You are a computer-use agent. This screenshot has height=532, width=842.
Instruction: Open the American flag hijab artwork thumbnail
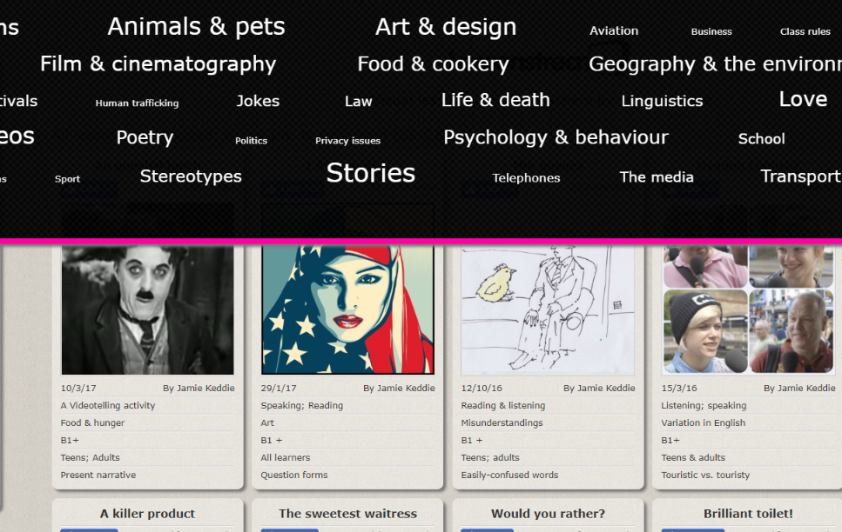click(x=347, y=310)
